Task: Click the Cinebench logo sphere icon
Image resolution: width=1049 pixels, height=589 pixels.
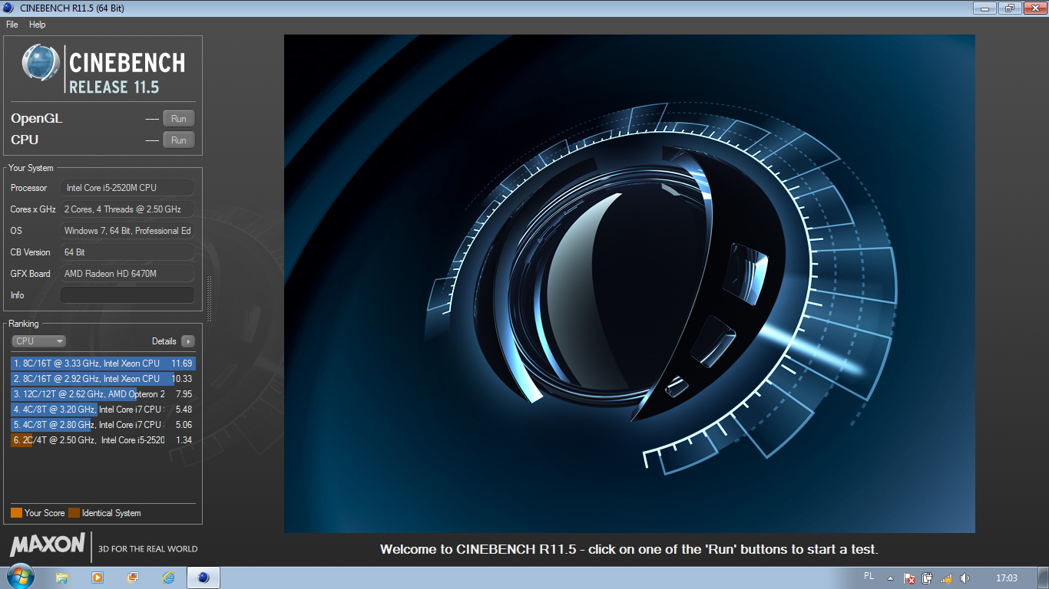Action: [x=41, y=63]
